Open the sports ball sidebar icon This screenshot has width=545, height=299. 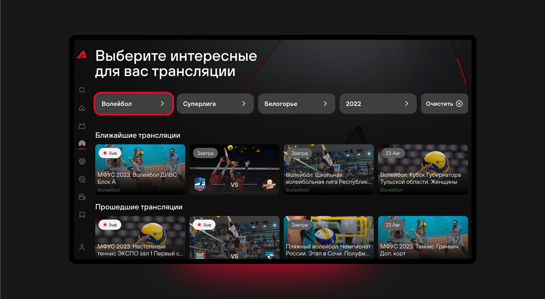tap(82, 161)
